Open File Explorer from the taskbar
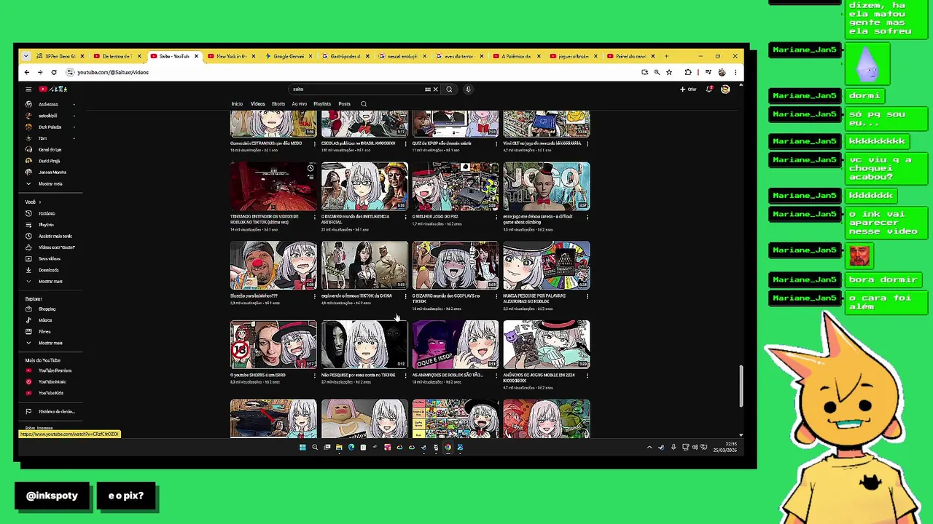The image size is (933, 524). (339, 448)
